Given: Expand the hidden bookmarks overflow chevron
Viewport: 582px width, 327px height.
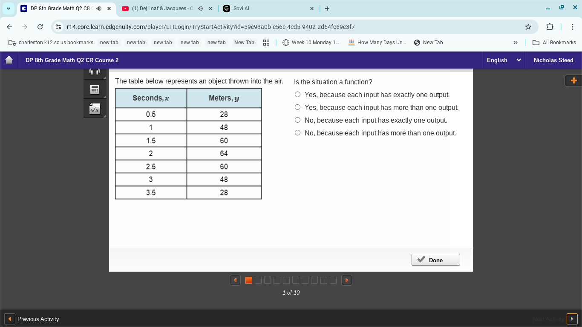Looking at the screenshot, I should point(515,43).
